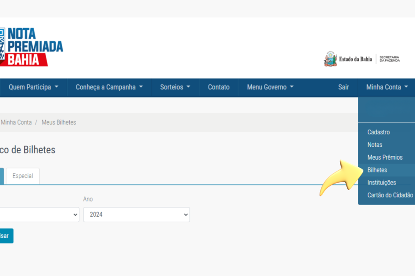Click the Minha Conta breadcrumb link
The image size is (415, 276).
click(x=16, y=122)
